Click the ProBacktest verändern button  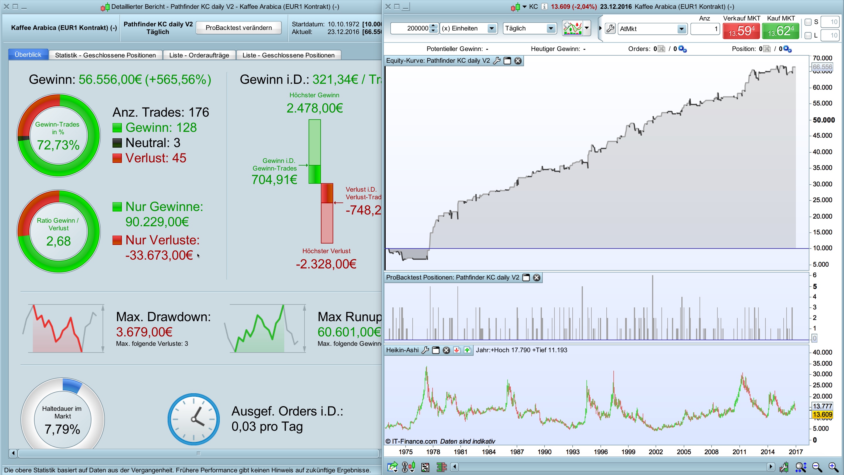click(x=239, y=28)
